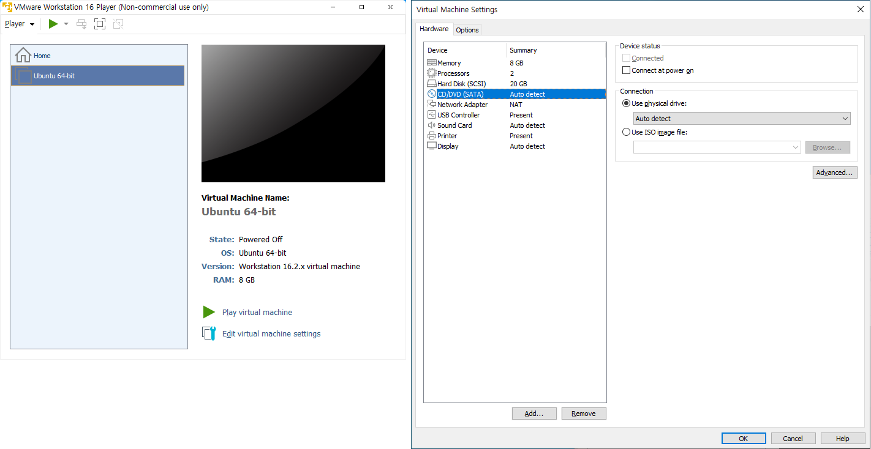Select the USB Controller row label
The image size is (871, 449).
[x=459, y=115]
